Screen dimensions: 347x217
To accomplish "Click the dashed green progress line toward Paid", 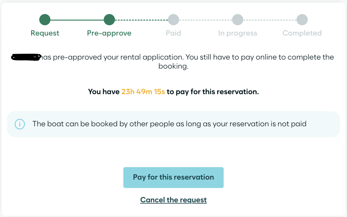I will click(x=141, y=20).
